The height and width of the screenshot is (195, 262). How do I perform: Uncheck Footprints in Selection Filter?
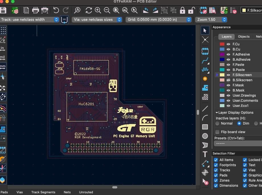(216, 165)
